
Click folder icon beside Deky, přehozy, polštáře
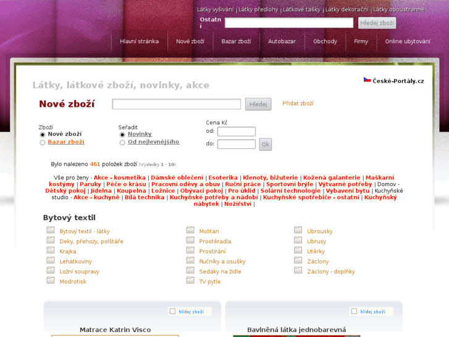pyautogui.click(x=51, y=240)
